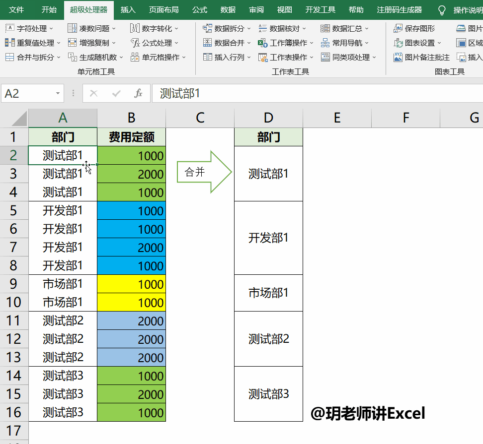Expand the 图表设置 dropdown arrow
This screenshot has width=483, height=444.
439,43
